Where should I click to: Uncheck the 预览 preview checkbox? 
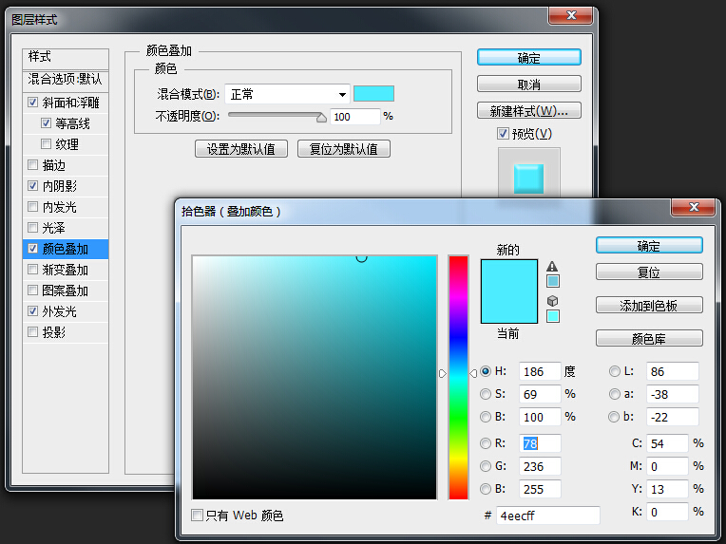point(503,134)
